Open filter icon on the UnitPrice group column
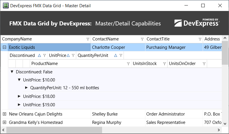This screenshot has width=229, height=134. (73, 55)
